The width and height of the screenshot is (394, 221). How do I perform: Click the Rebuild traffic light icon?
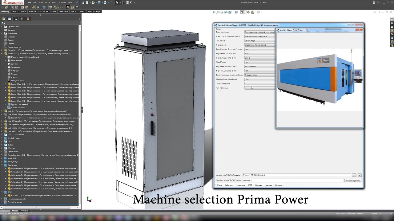[123, 2]
